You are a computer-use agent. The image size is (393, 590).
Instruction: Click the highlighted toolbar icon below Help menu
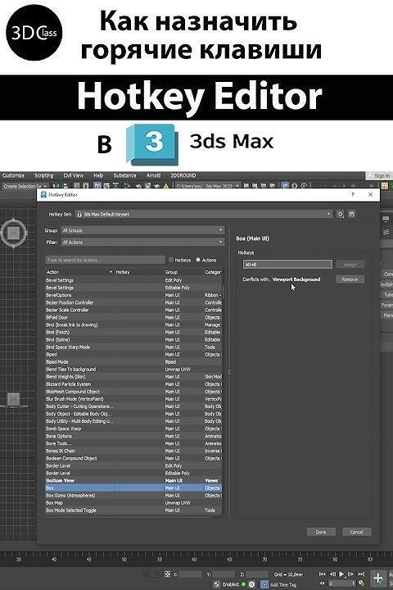point(97,186)
